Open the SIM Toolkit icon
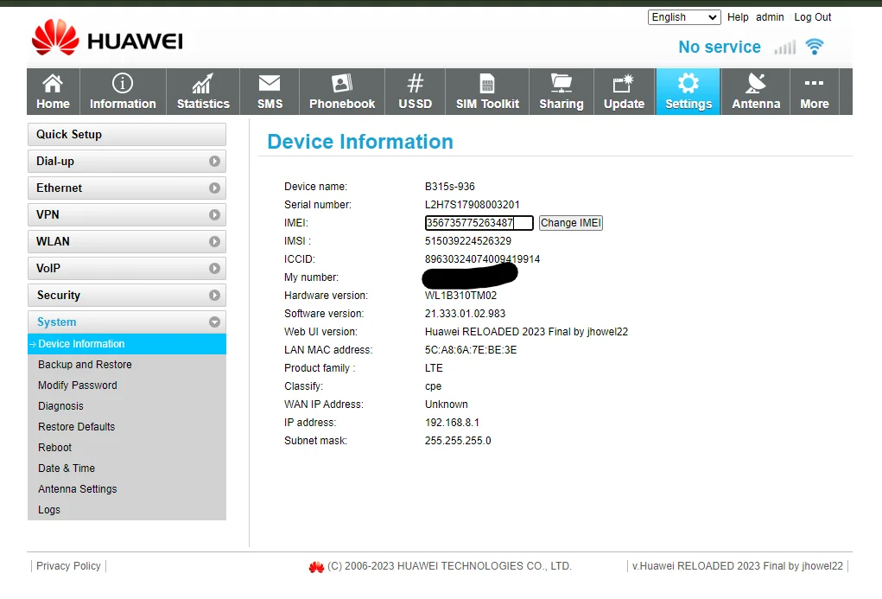The width and height of the screenshot is (882, 599). click(487, 83)
